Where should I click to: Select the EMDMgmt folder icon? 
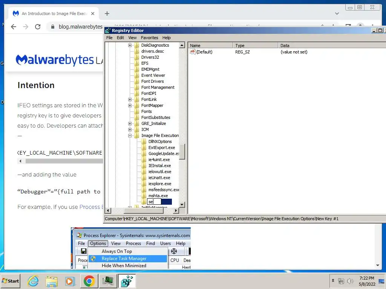click(x=136, y=69)
